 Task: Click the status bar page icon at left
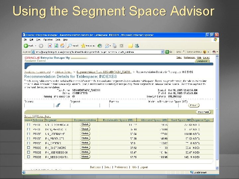[x=24, y=172]
